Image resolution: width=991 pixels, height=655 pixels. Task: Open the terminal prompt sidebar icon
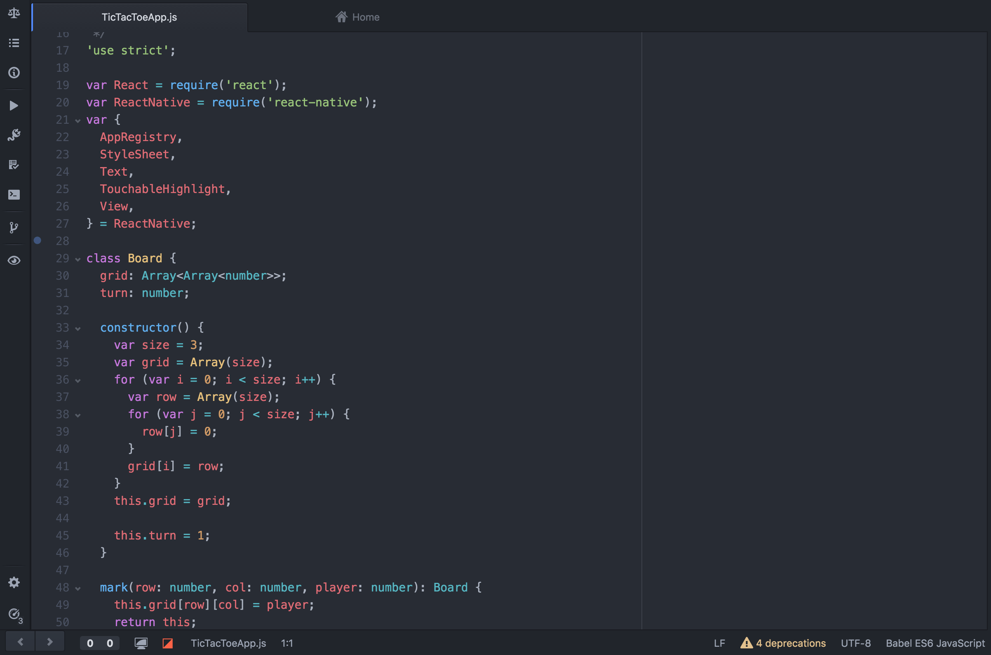click(14, 195)
